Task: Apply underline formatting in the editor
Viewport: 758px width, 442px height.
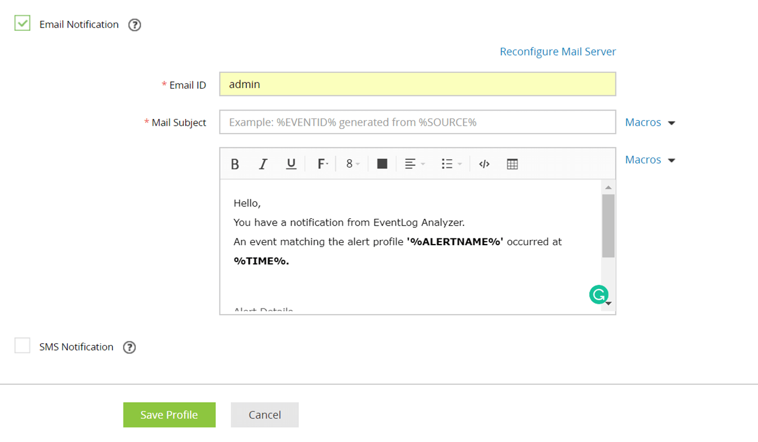Action: [x=291, y=163]
